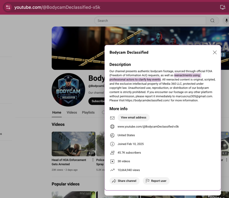The width and height of the screenshot is (229, 198).
Task: Focus the YouTube Search field
Action: point(150,20)
